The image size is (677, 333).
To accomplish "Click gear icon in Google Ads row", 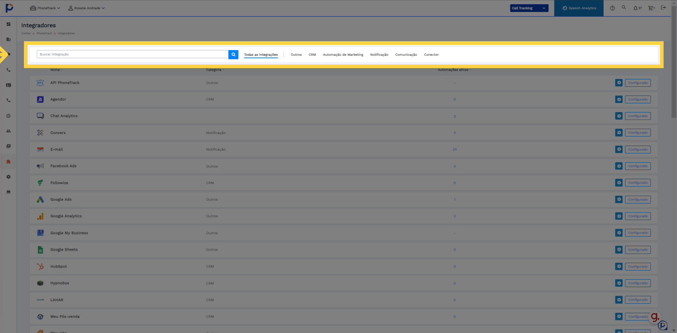I will [619, 200].
